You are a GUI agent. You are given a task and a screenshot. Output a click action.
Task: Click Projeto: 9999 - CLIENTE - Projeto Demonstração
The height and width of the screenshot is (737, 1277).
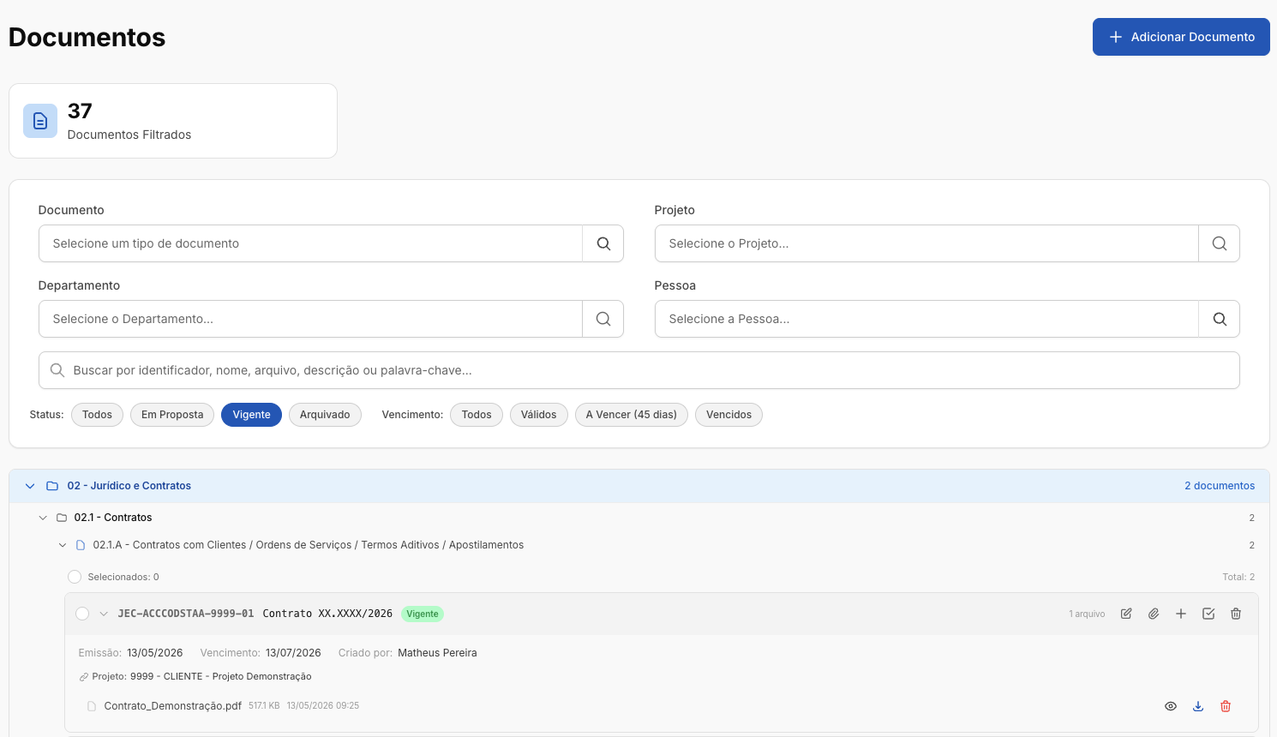(x=202, y=676)
